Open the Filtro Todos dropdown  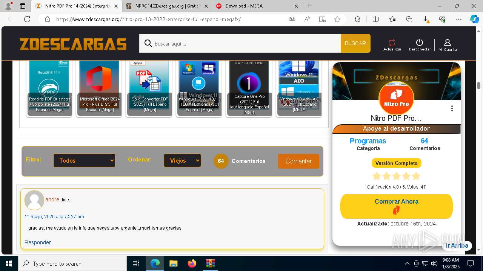[84, 160]
